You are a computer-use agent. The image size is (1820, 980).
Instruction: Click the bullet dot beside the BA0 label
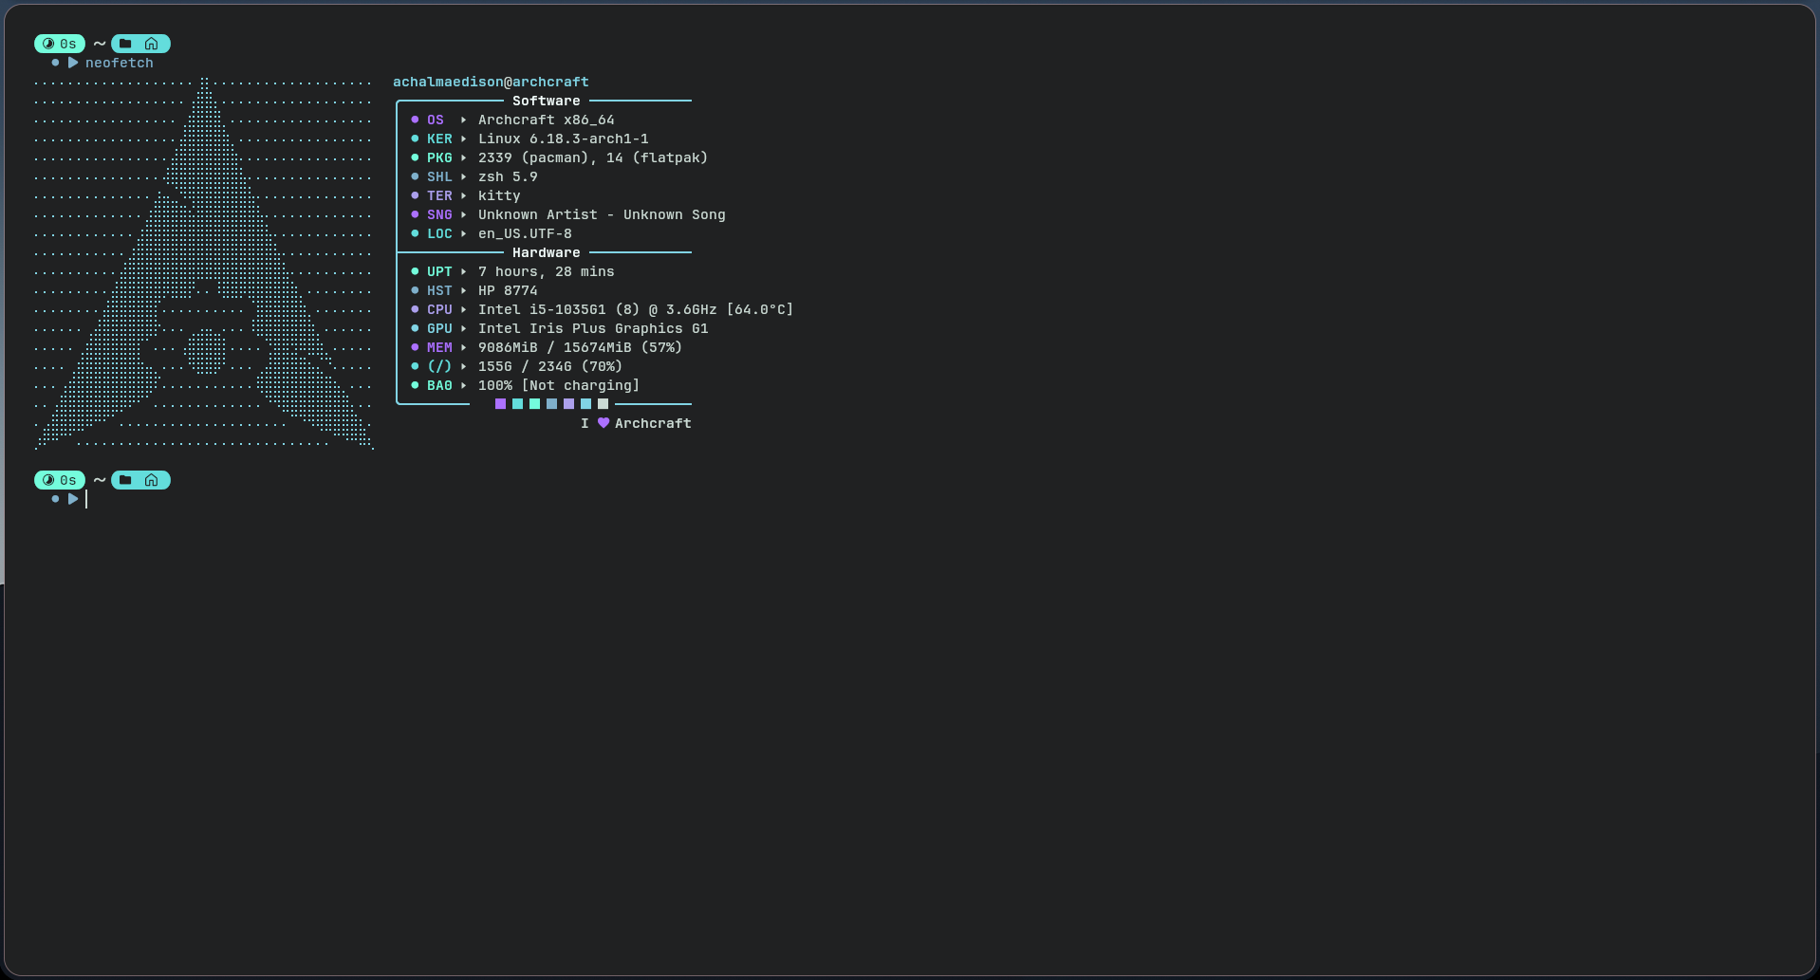415,385
